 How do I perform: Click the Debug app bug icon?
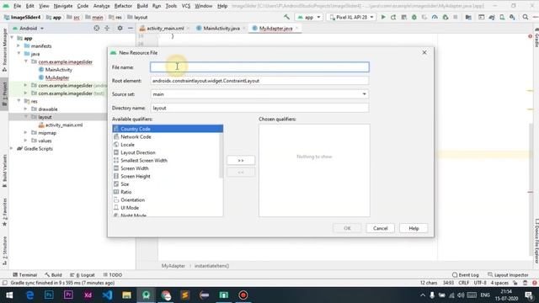(x=414, y=17)
